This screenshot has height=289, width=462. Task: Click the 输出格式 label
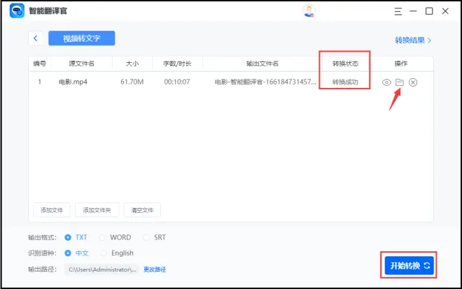tap(42, 237)
